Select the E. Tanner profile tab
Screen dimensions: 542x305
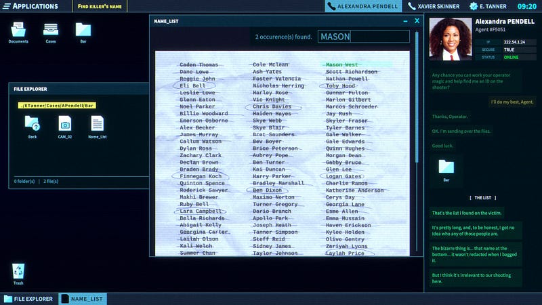coord(488,6)
